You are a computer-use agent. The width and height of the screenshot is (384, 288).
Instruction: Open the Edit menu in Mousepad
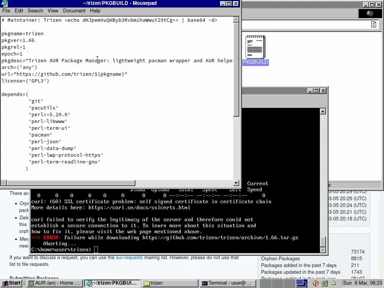tap(19, 11)
